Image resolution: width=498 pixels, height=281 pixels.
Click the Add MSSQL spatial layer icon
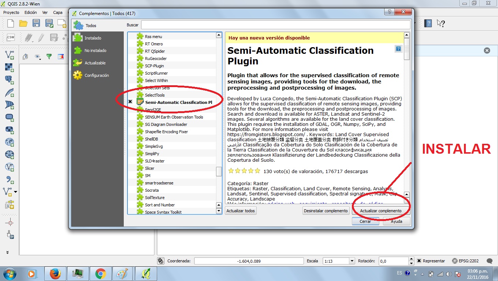point(10,105)
